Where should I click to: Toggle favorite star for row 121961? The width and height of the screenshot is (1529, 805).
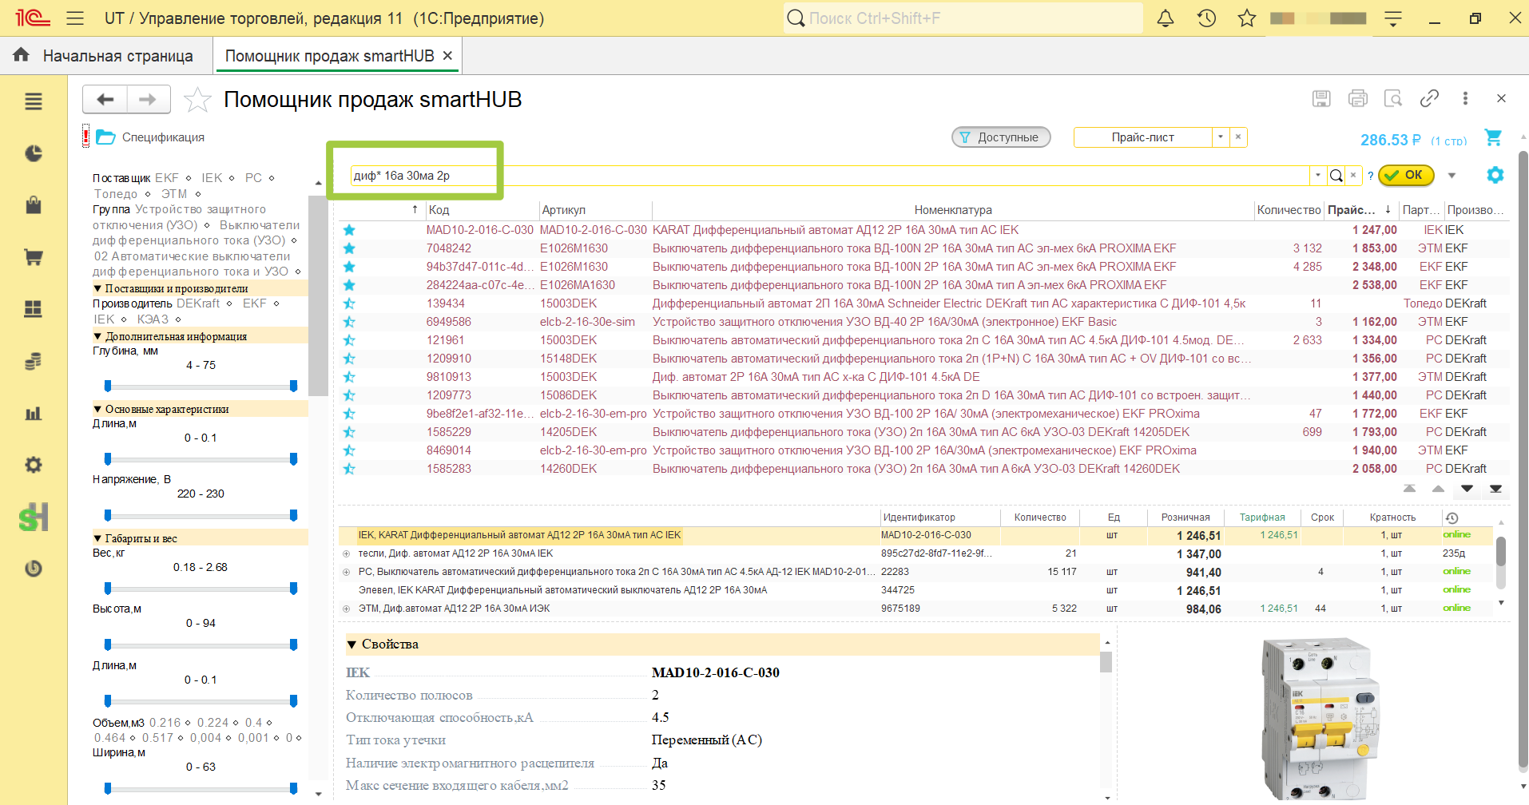(x=349, y=340)
